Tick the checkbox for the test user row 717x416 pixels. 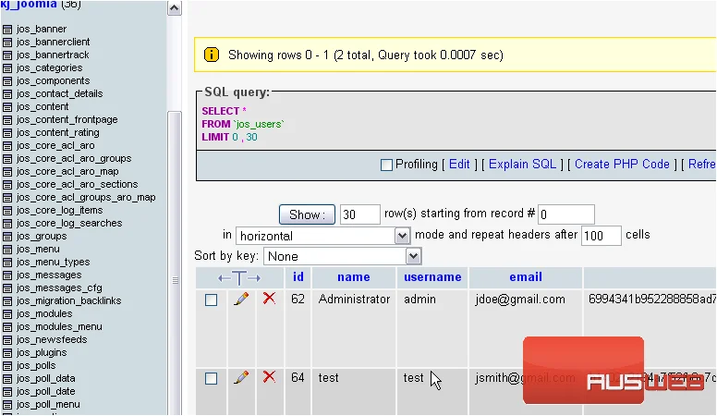(x=211, y=378)
